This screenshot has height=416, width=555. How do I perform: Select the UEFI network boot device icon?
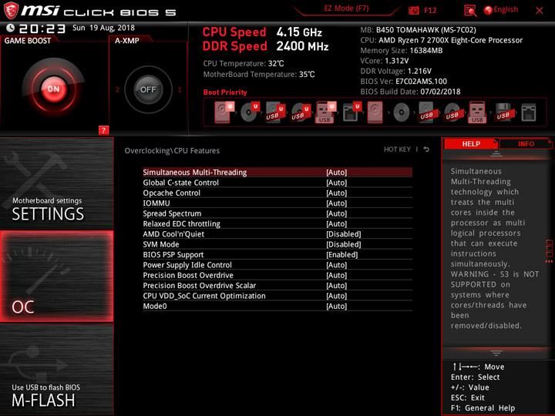coord(351,112)
